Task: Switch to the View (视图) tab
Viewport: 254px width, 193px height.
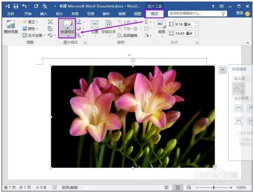Action: 138,14
